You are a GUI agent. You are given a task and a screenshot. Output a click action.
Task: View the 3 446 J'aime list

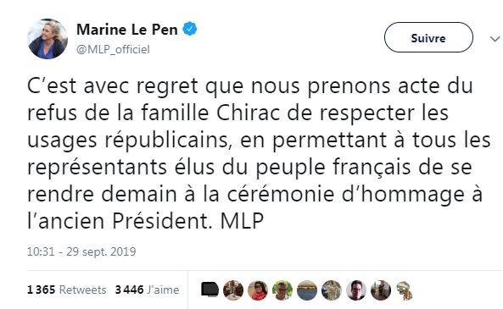148,290
